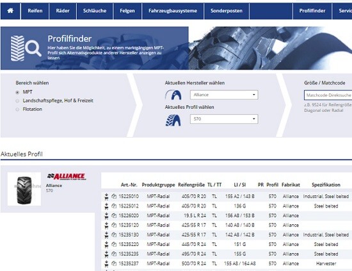The width and height of the screenshot is (352, 271).
Task: Open the Räder menu
Action: pyautogui.click(x=63, y=11)
